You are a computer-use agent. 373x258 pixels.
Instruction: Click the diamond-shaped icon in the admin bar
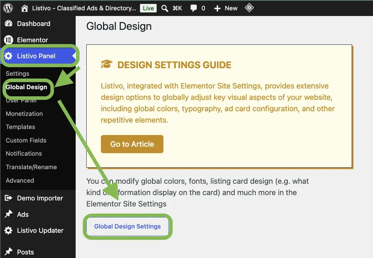point(249,8)
